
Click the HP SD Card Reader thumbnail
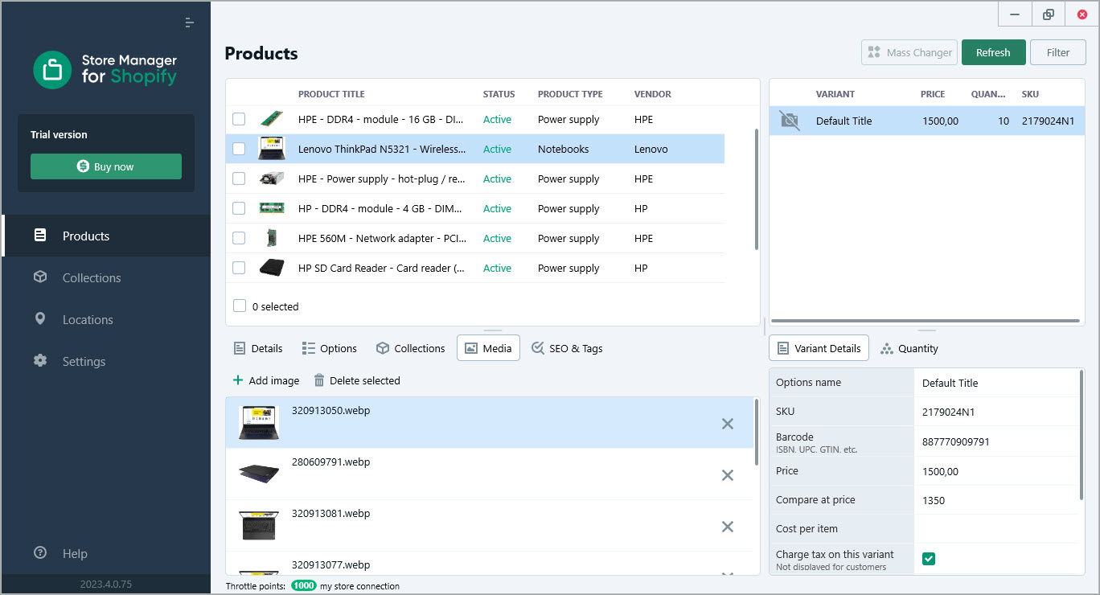[272, 268]
